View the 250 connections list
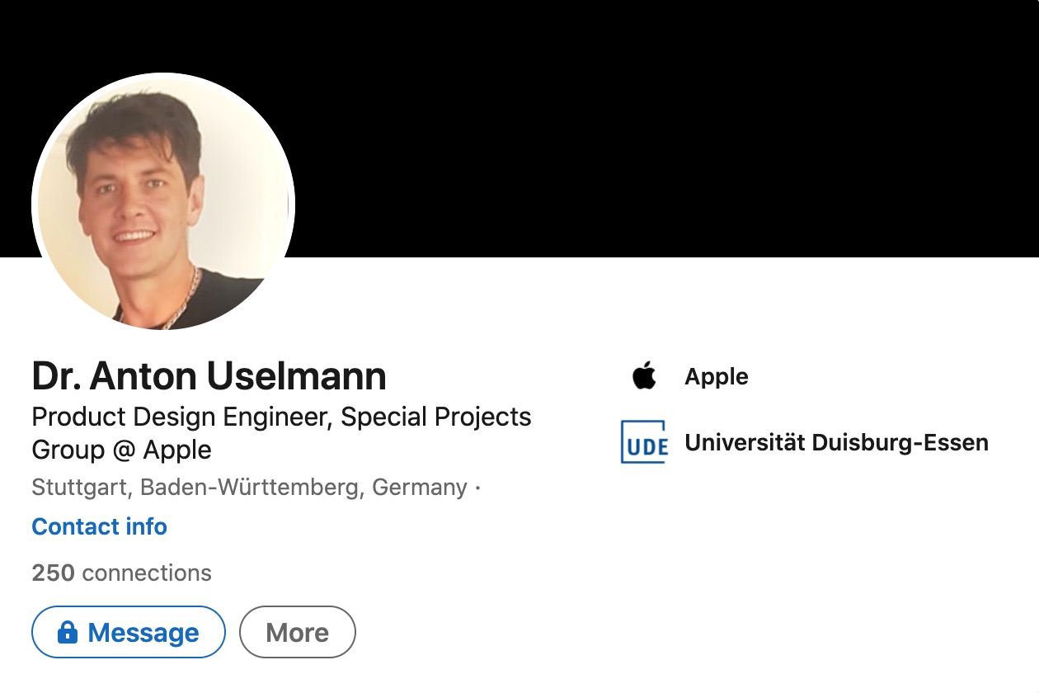 pyautogui.click(x=121, y=573)
